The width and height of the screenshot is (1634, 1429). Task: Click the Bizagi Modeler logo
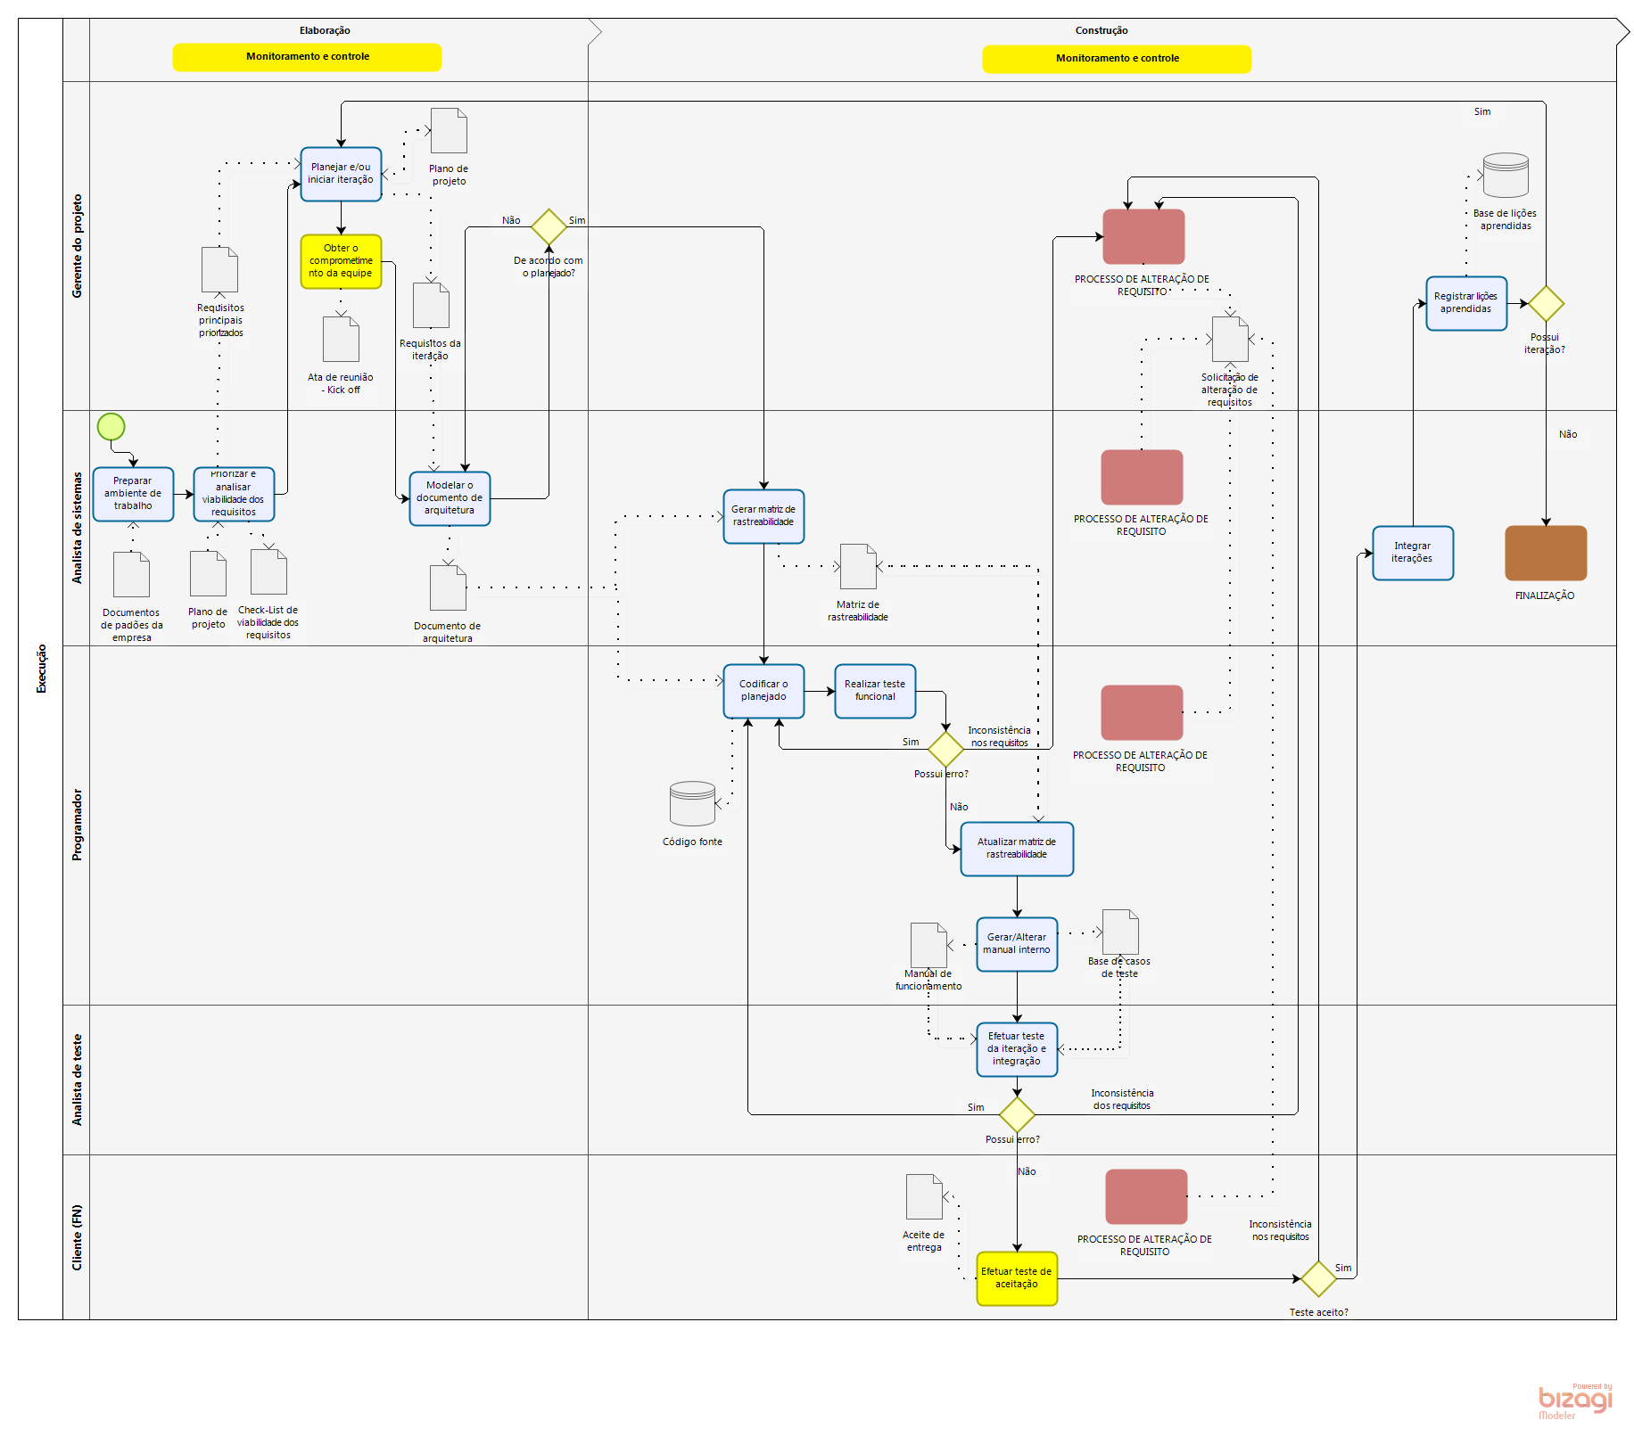(1575, 1400)
